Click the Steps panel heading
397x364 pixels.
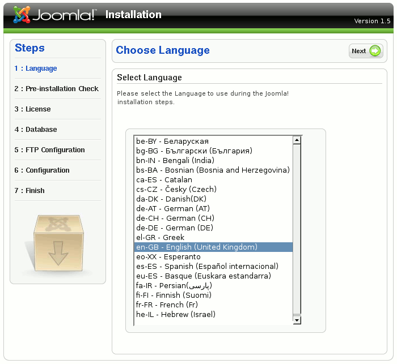29,48
